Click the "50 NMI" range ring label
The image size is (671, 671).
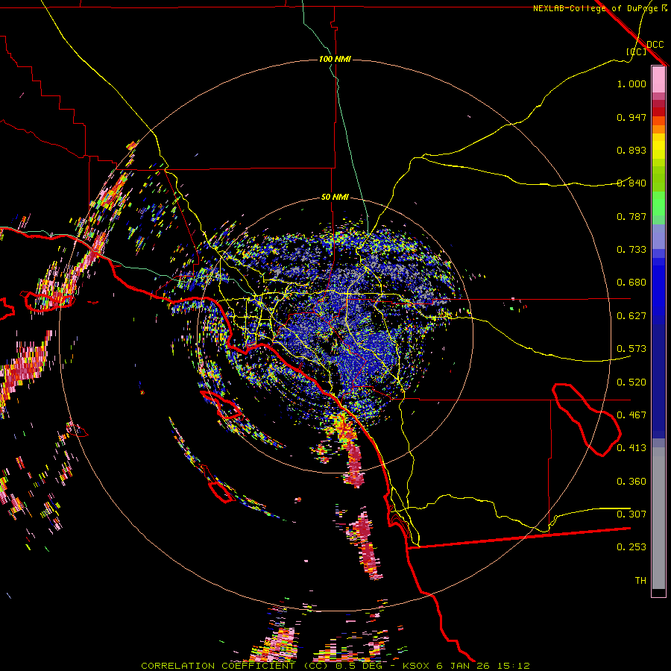click(x=335, y=197)
